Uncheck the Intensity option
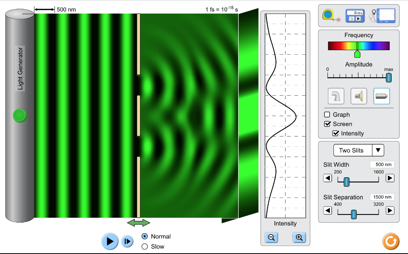Viewport: 408px width, 254px height. [335, 133]
